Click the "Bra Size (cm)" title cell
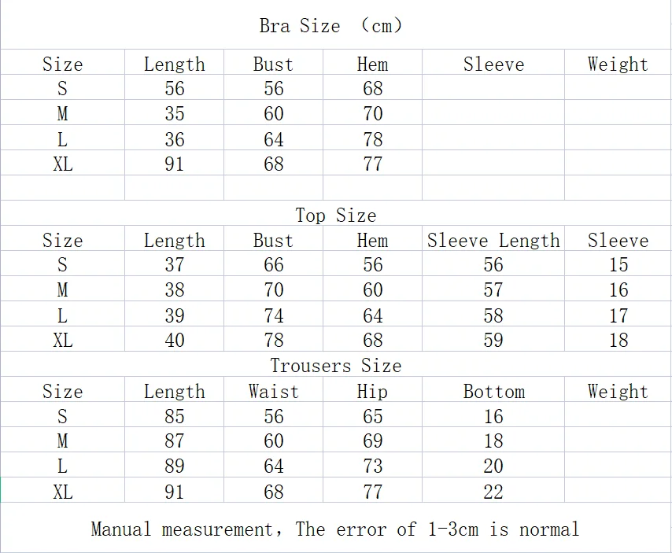672x553 pixels. 331,26
